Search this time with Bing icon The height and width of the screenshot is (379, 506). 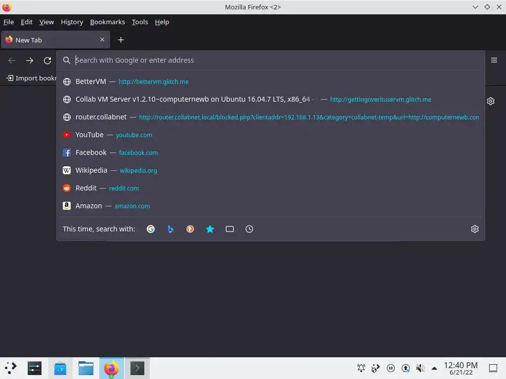170,229
